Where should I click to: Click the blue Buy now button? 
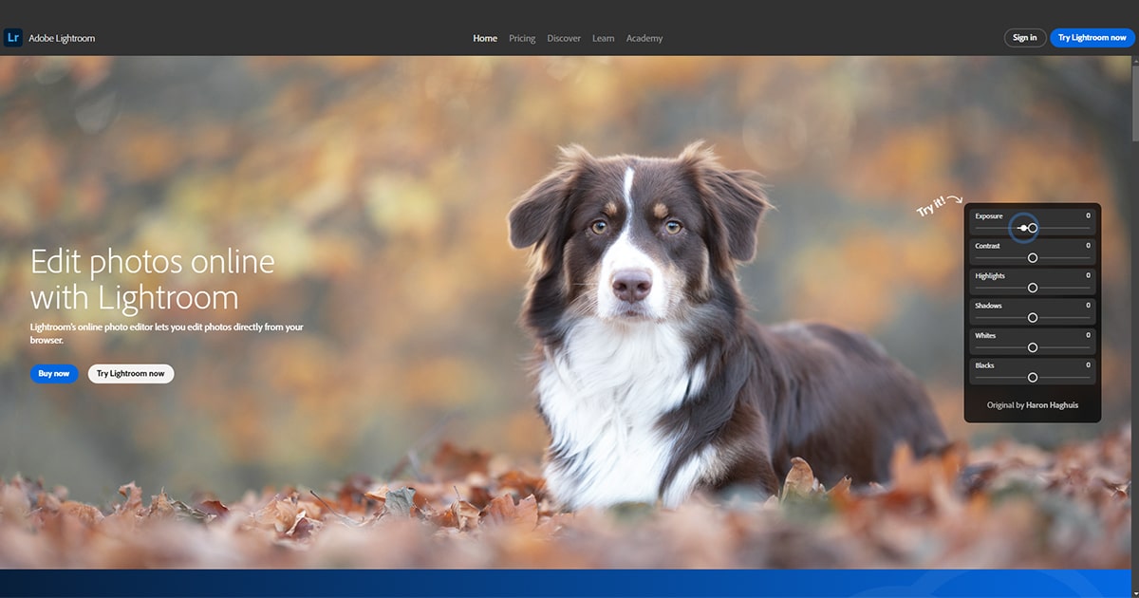point(54,373)
